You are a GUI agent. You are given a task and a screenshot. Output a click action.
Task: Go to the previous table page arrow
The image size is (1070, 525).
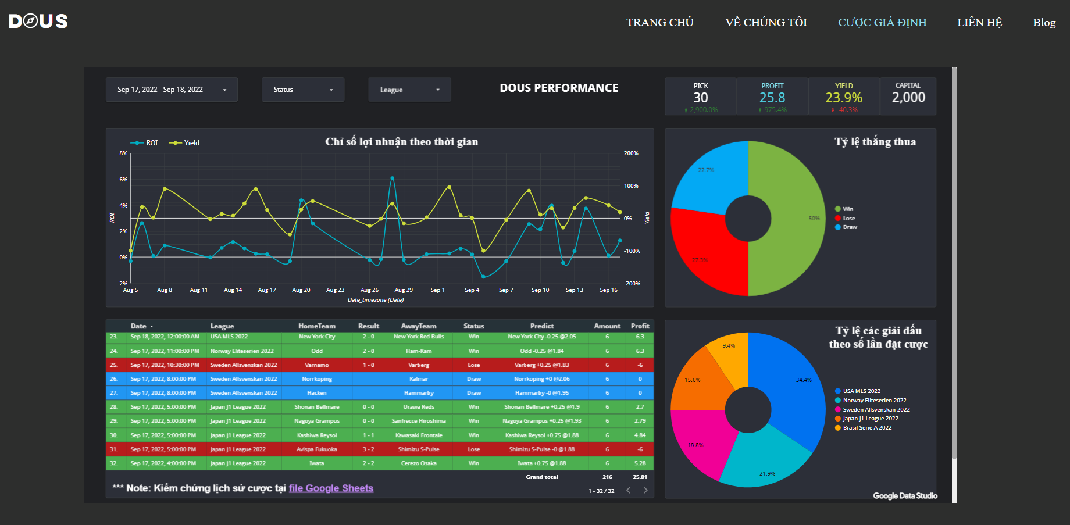(629, 490)
